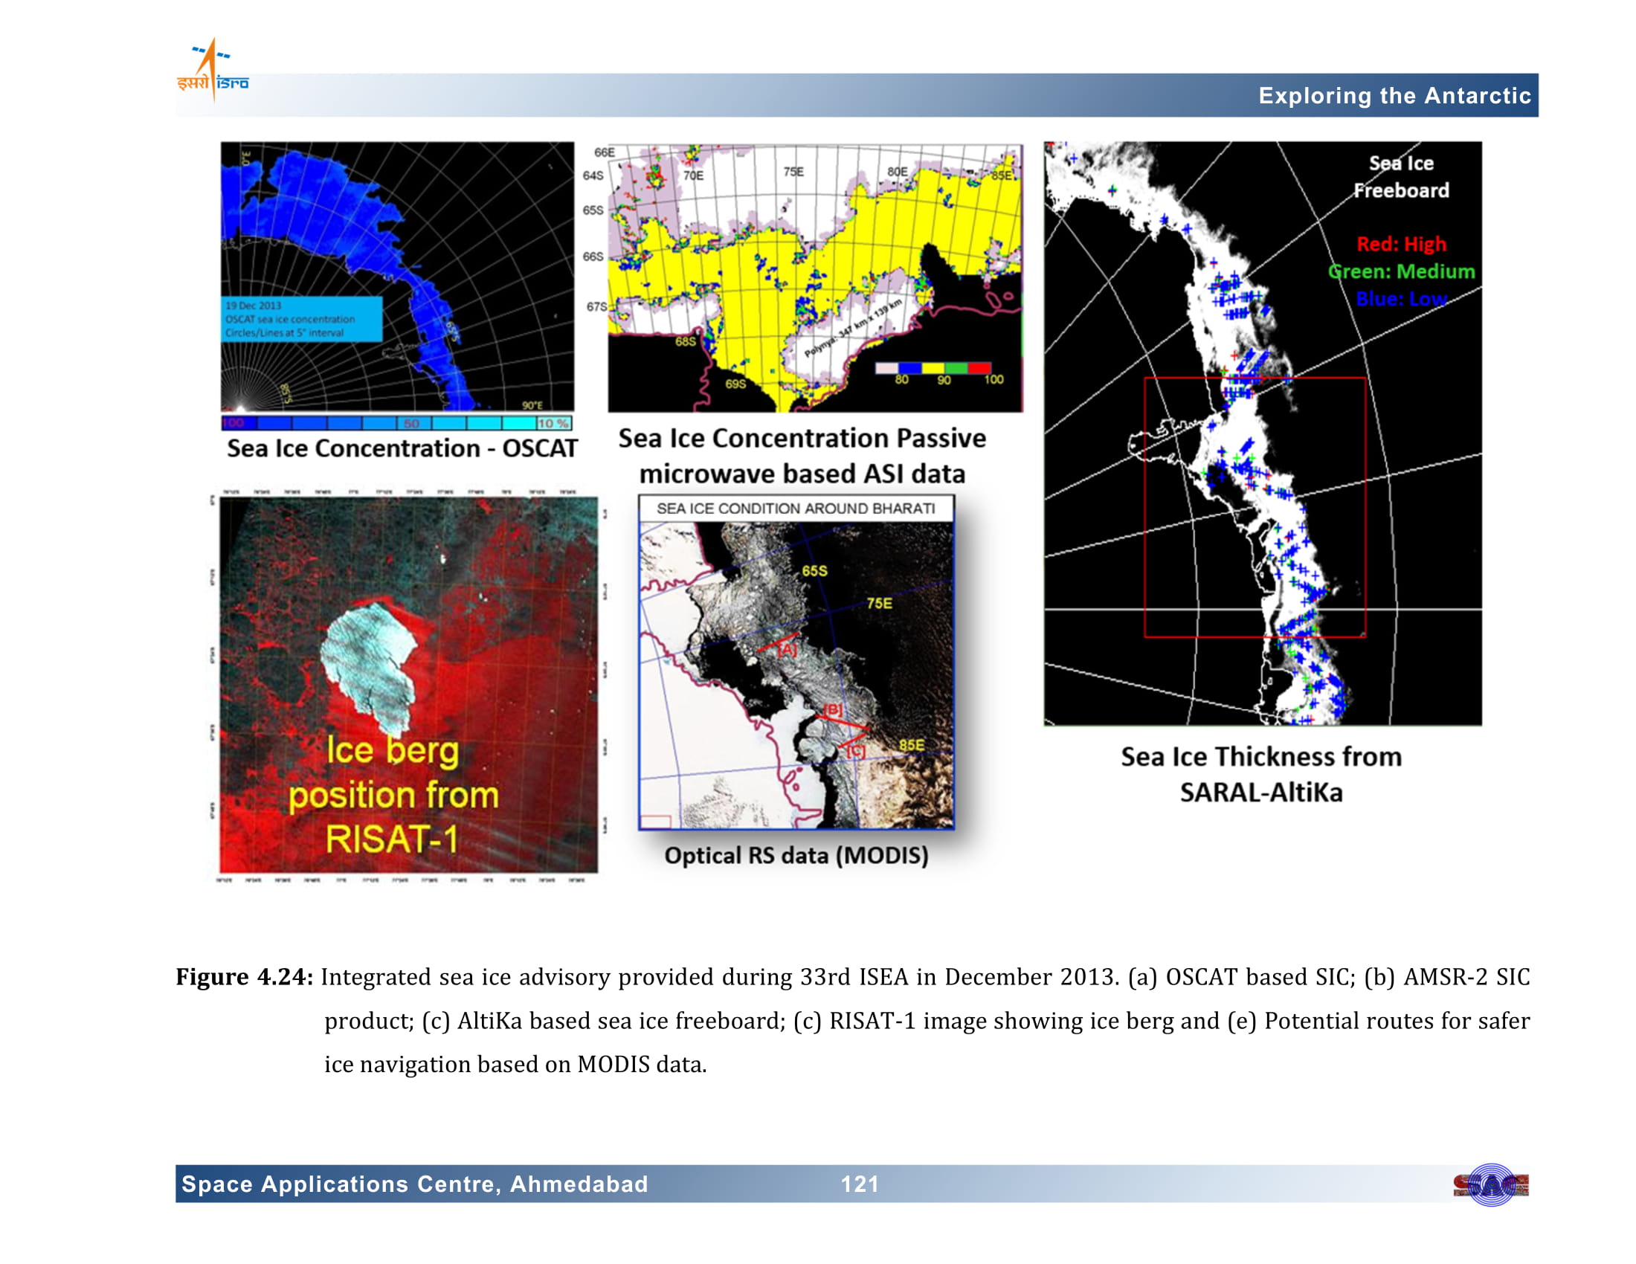Open the SARAL-AltiKa sea ice freeboard map
The height and width of the screenshot is (1264, 1636).
tap(1262, 433)
